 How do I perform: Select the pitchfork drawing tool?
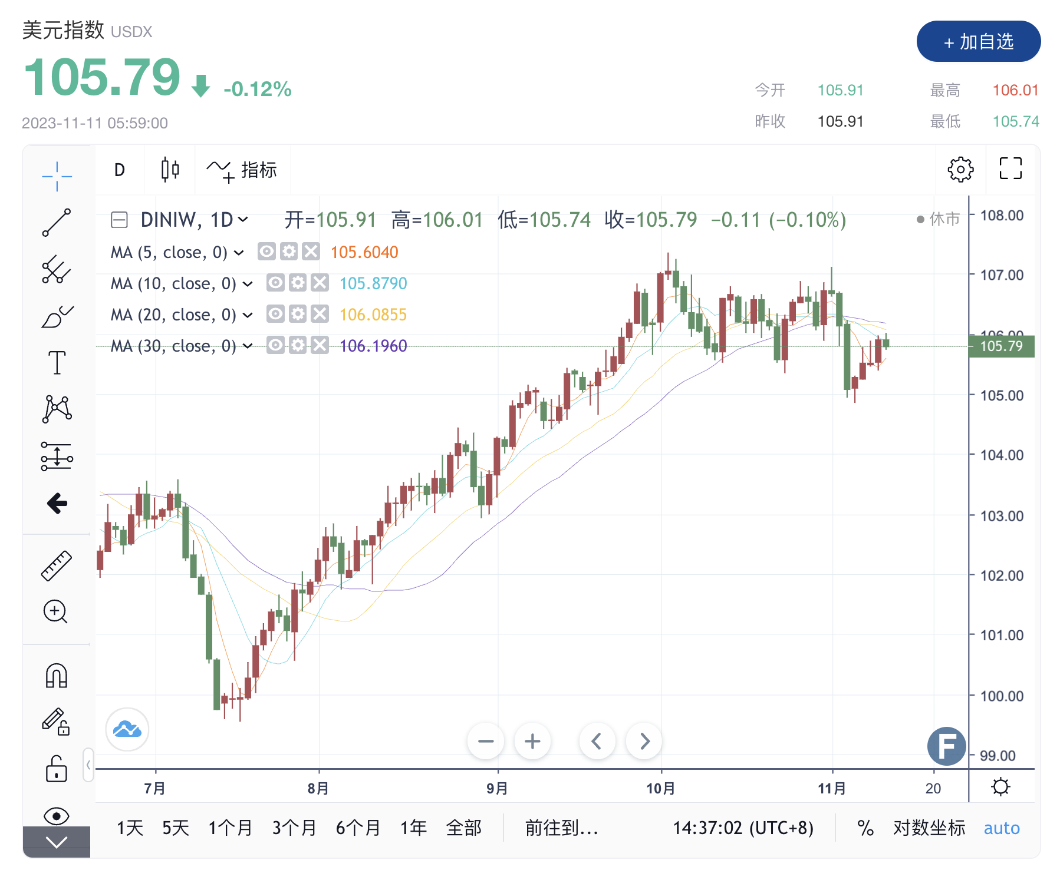tap(57, 270)
